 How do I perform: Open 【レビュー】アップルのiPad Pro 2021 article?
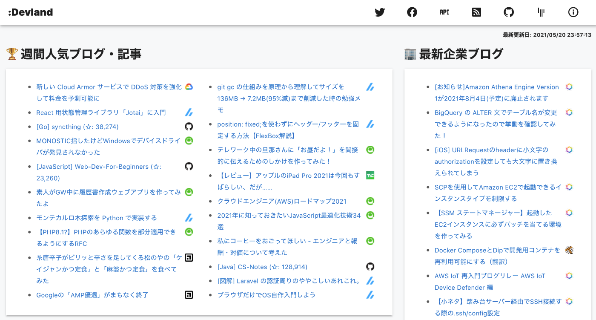click(289, 181)
